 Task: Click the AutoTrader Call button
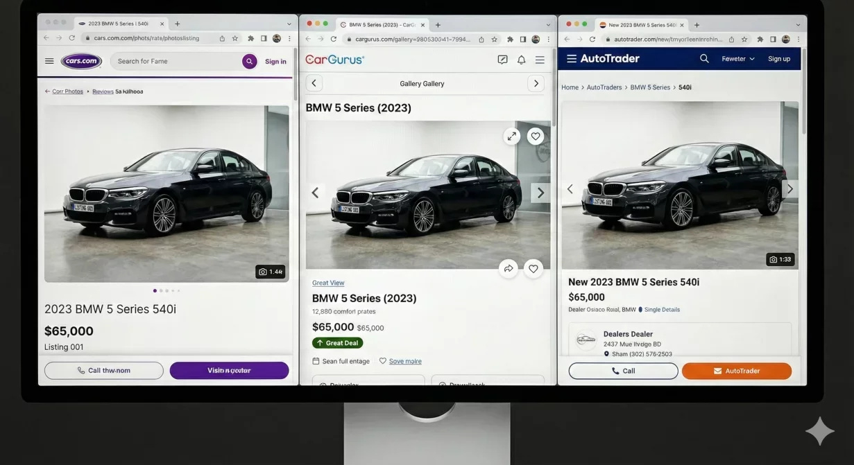click(623, 371)
